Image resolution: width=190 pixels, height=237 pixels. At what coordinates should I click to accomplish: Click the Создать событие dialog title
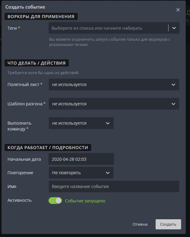click(25, 7)
